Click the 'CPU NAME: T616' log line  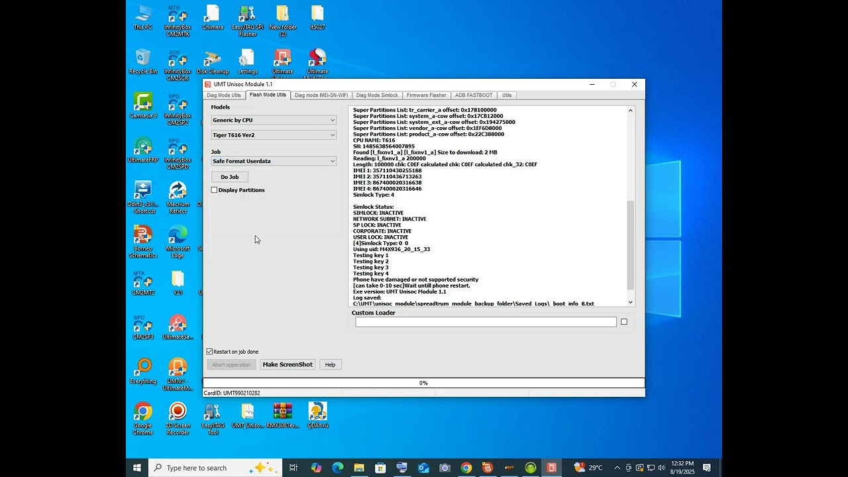374,140
